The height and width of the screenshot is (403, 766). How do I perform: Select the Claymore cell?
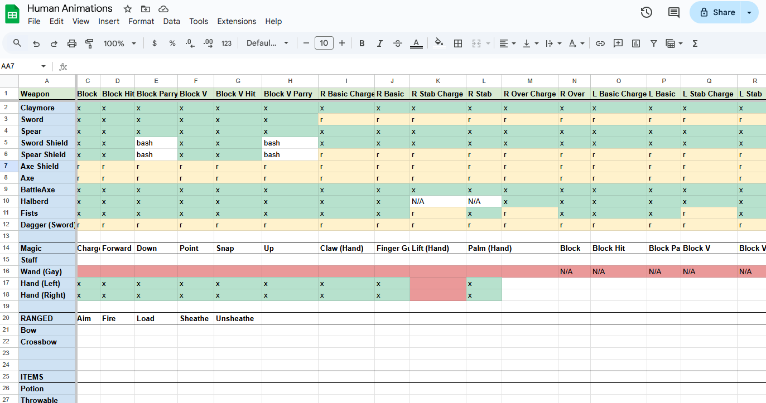(x=47, y=108)
